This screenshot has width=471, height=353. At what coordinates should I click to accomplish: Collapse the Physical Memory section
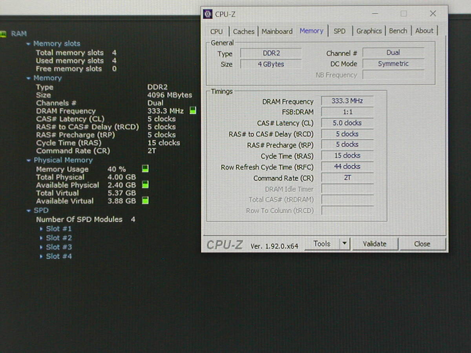click(28, 160)
